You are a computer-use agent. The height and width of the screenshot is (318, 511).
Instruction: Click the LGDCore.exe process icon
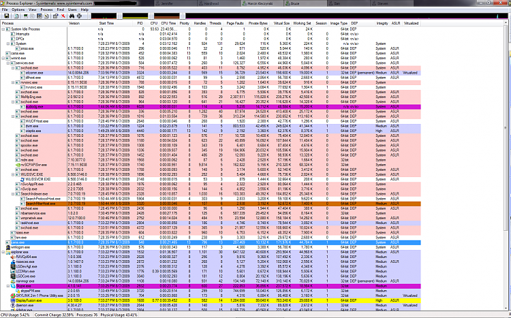coord(13,276)
